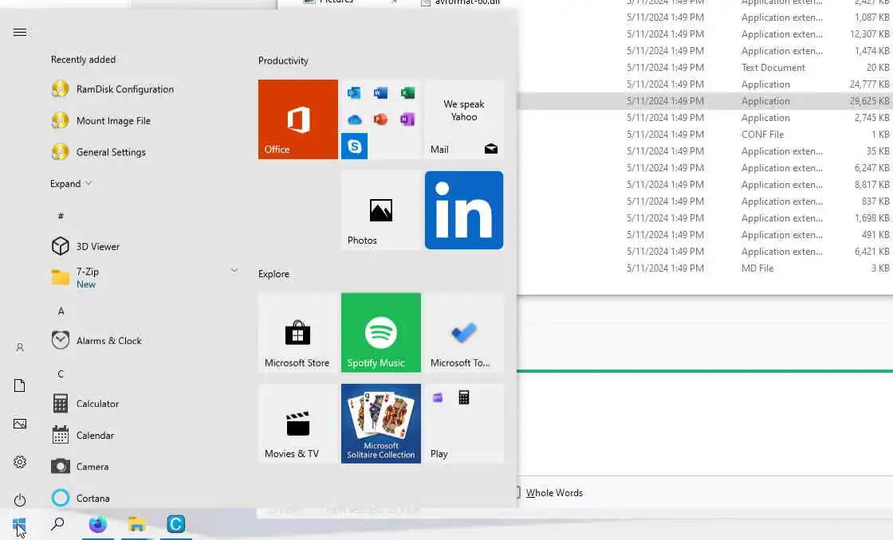Open OneNote from the Office apps tile
Viewport: 893px width, 540px height.
click(x=407, y=119)
